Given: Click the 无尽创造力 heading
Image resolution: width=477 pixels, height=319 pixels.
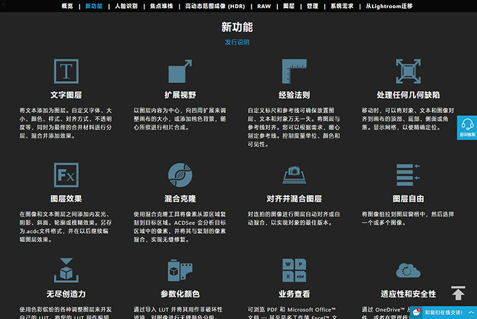Looking at the screenshot, I should pos(66,294).
